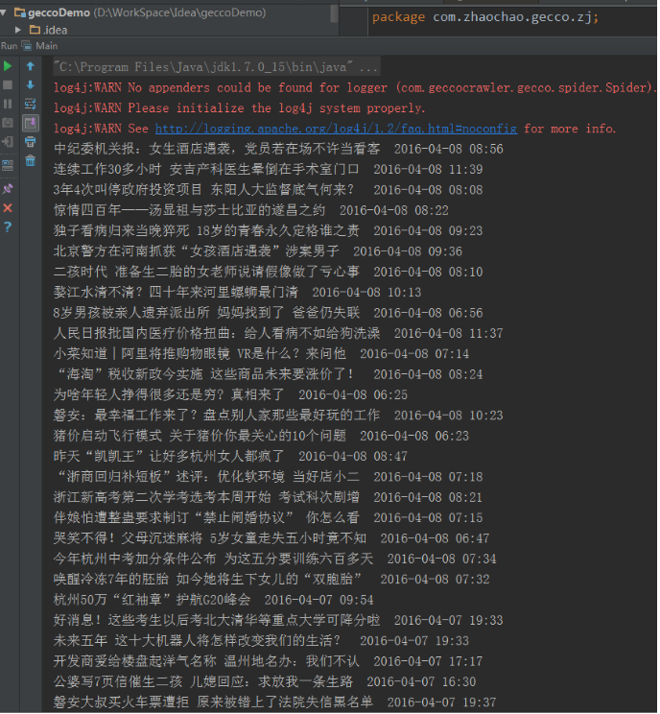Click the line starting "小菜知道"
This screenshot has width=660, height=714.
tap(261, 354)
